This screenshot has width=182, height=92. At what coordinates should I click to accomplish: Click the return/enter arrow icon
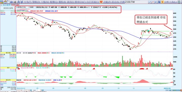(x=150, y=2)
